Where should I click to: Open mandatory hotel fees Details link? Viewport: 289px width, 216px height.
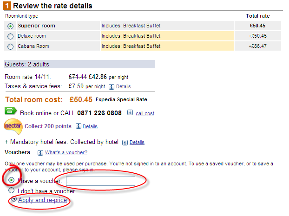coord(137,142)
